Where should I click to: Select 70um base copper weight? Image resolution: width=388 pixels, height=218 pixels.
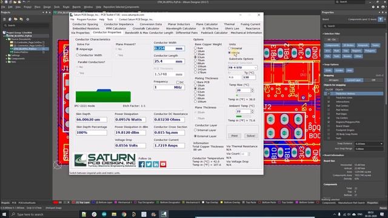195,61
